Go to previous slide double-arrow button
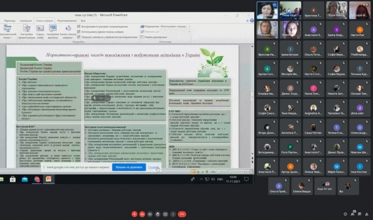This screenshot has width=373, height=220. [252, 158]
